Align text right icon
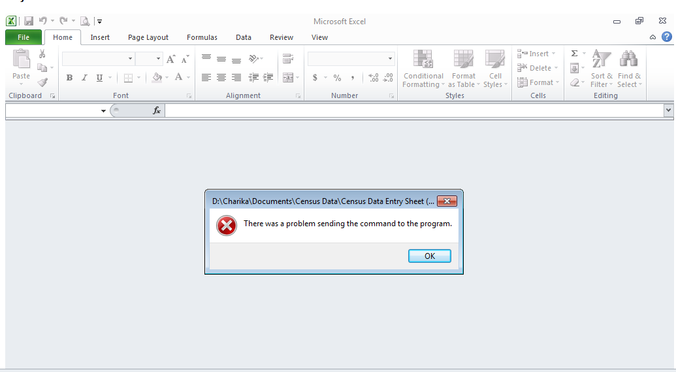 tap(236, 78)
